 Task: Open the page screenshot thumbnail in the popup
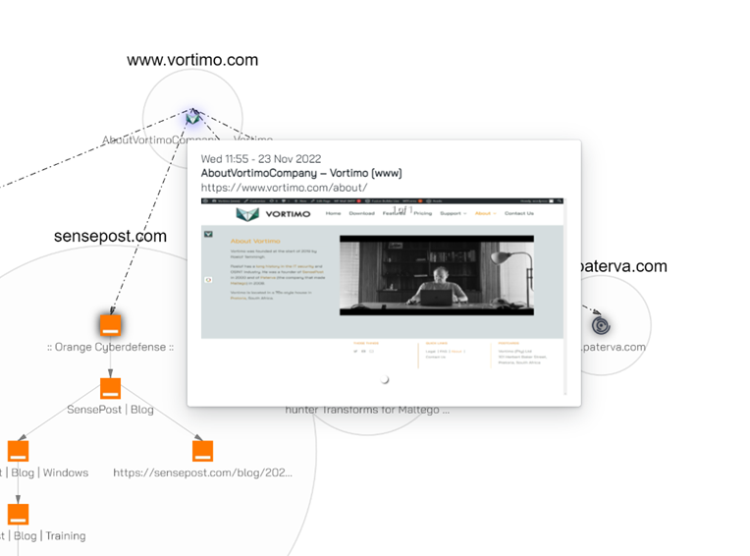point(382,297)
